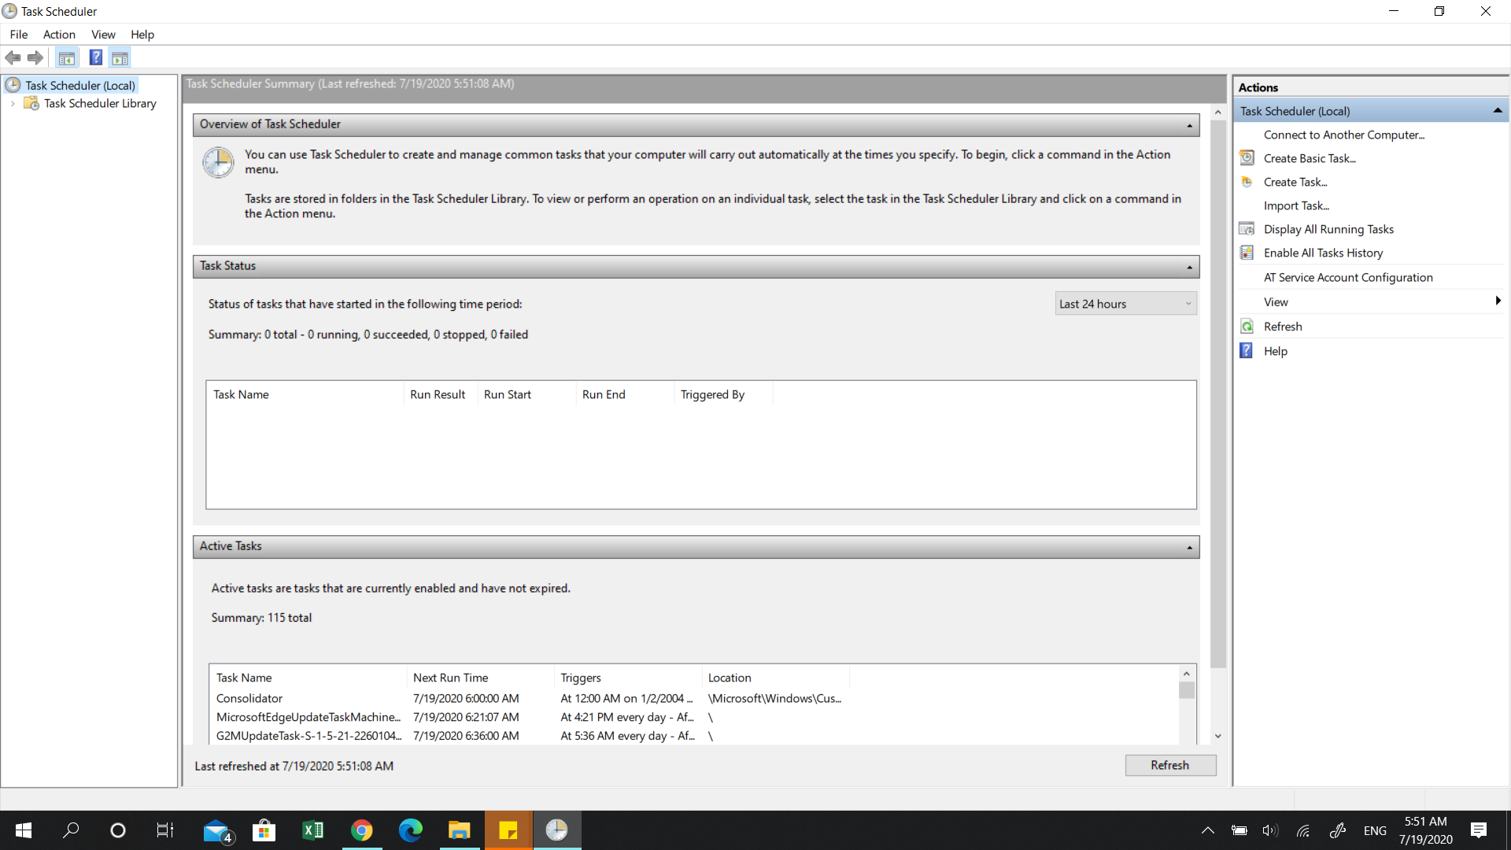Click the back arrow toolbar icon

pyautogui.click(x=13, y=57)
